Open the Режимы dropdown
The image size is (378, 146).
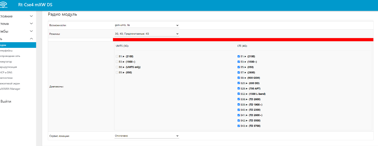coord(147,34)
